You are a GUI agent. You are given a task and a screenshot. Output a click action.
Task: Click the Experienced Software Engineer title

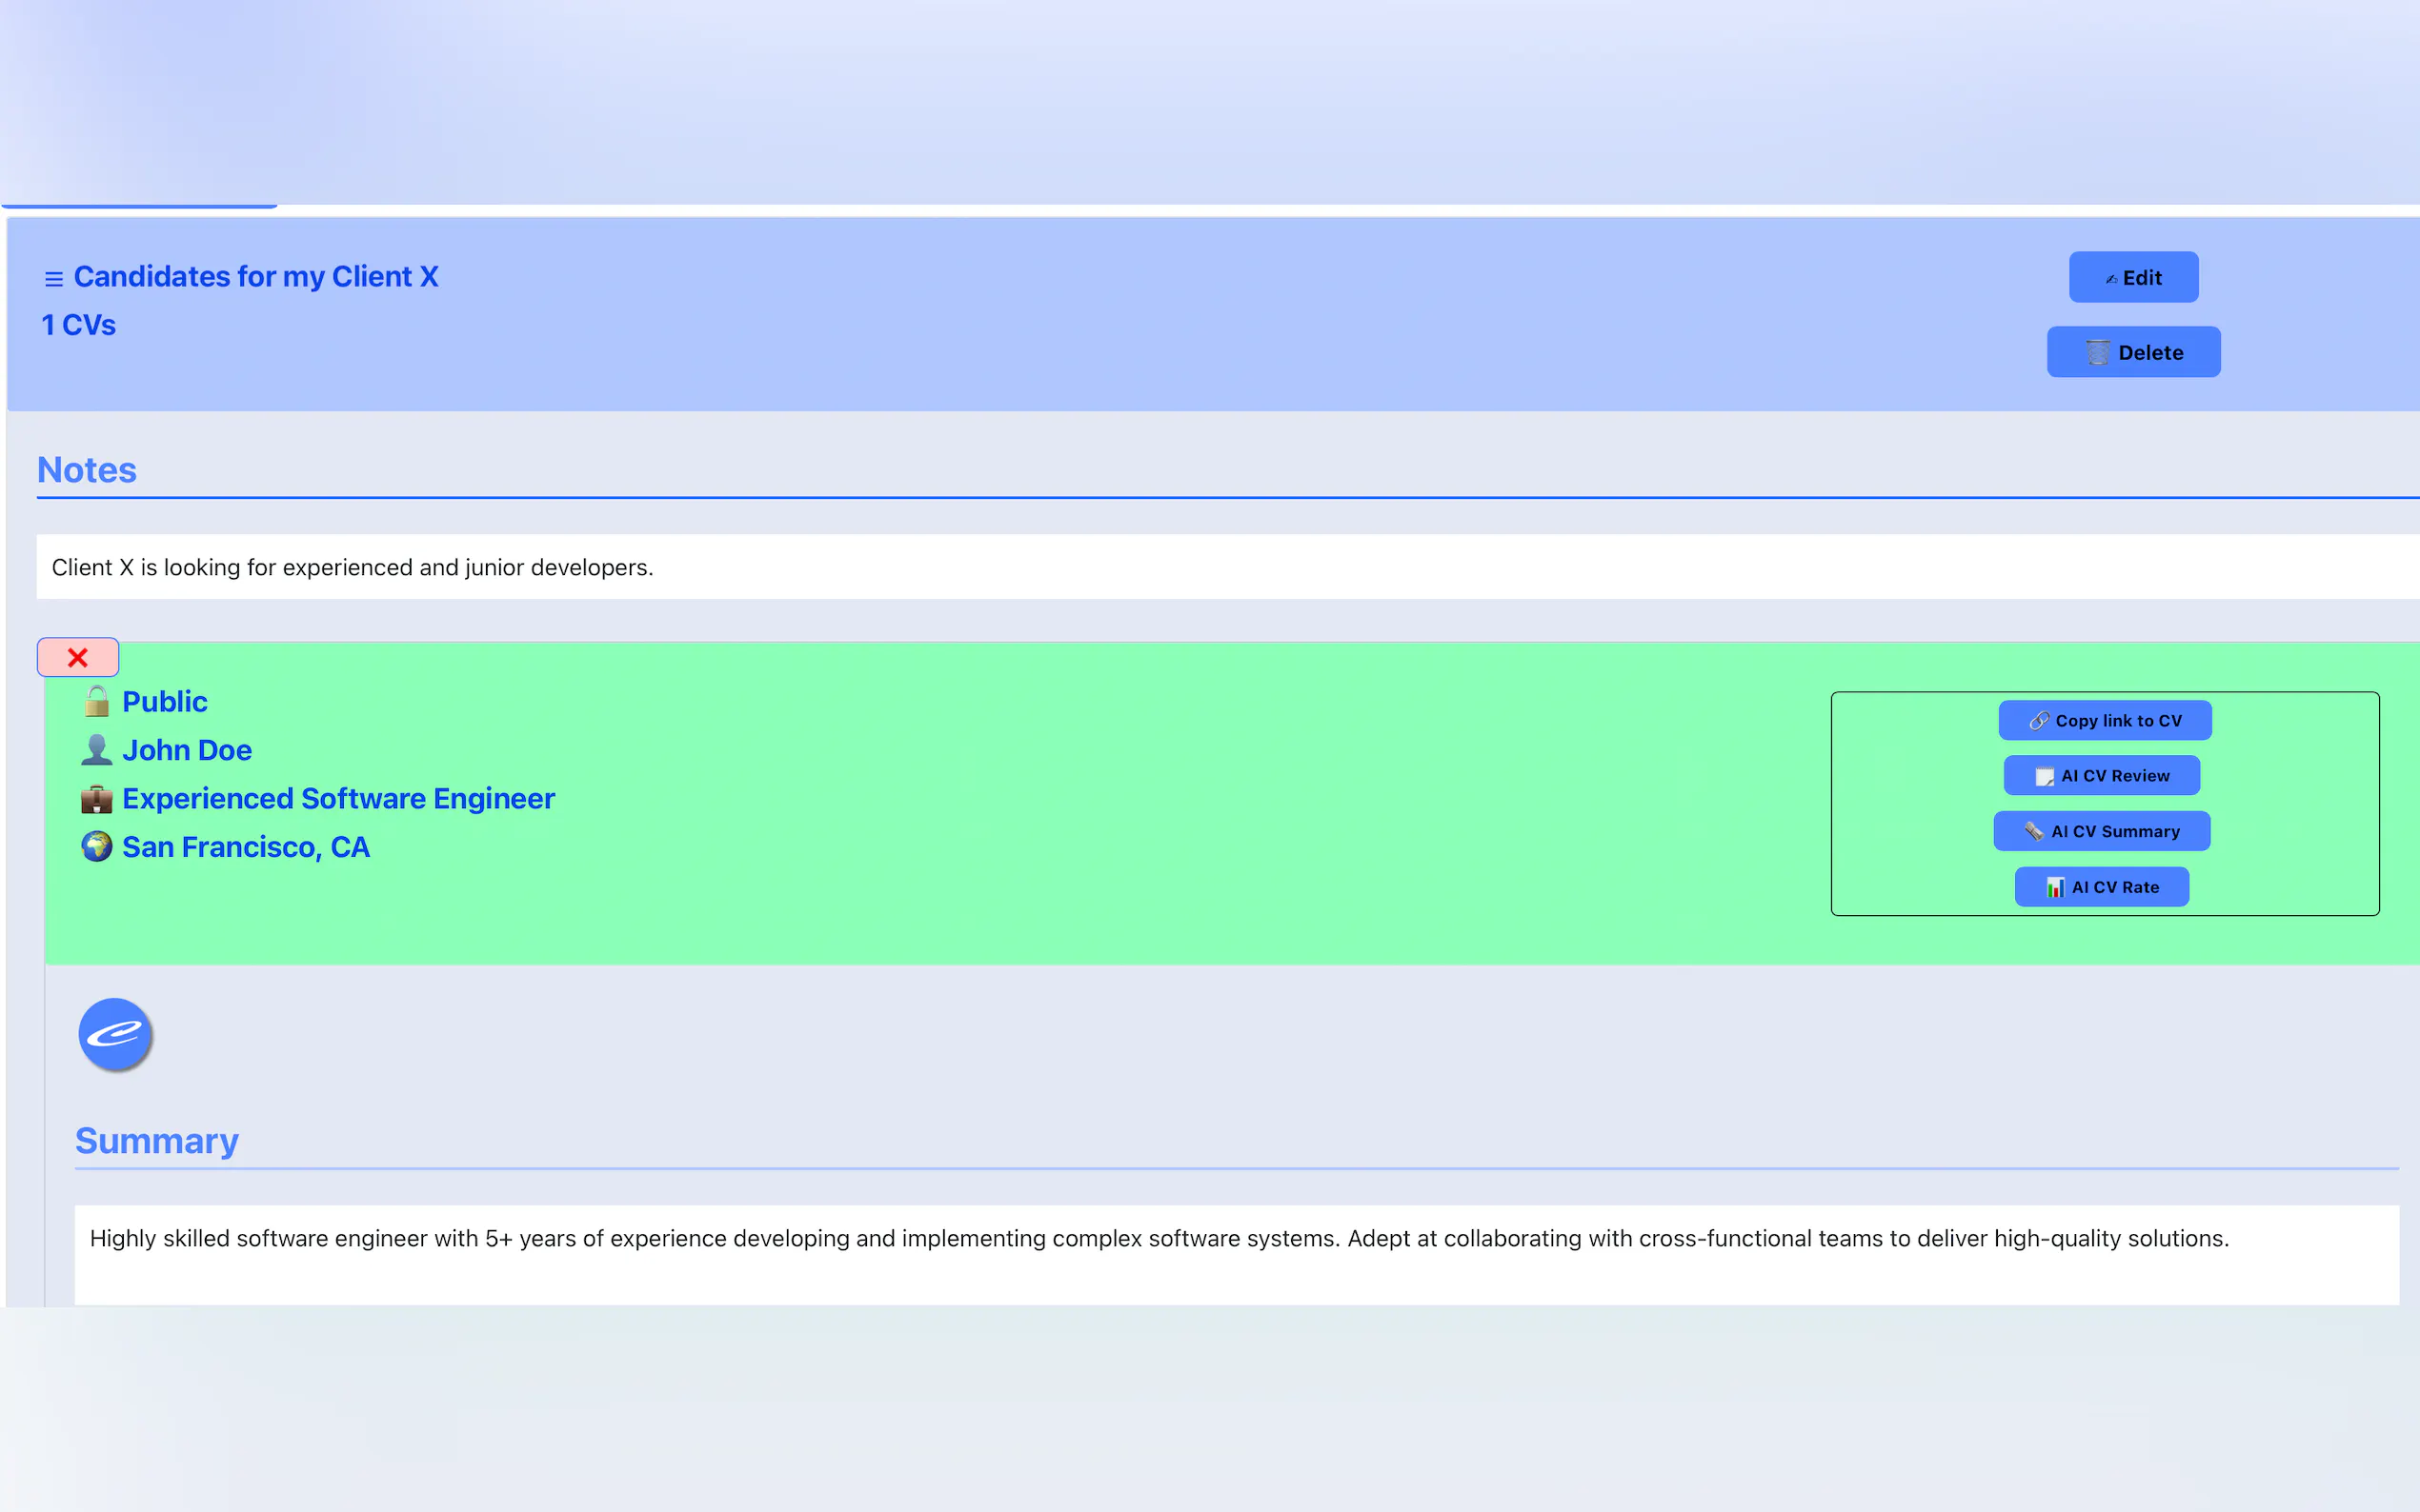[338, 798]
